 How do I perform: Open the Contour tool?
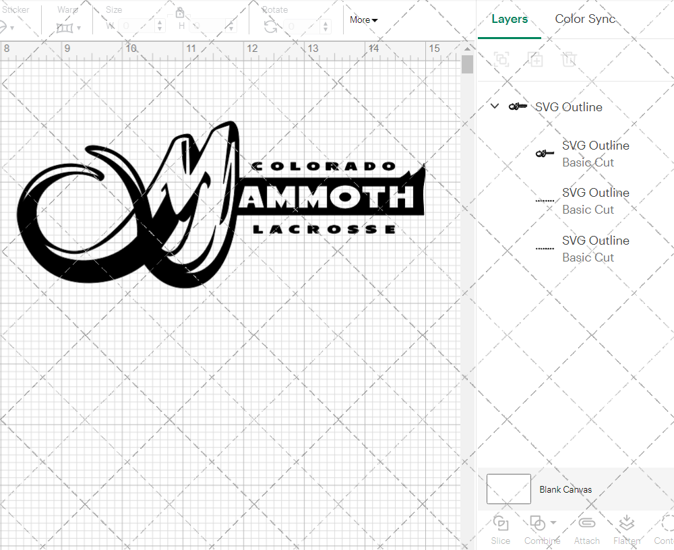point(666,522)
